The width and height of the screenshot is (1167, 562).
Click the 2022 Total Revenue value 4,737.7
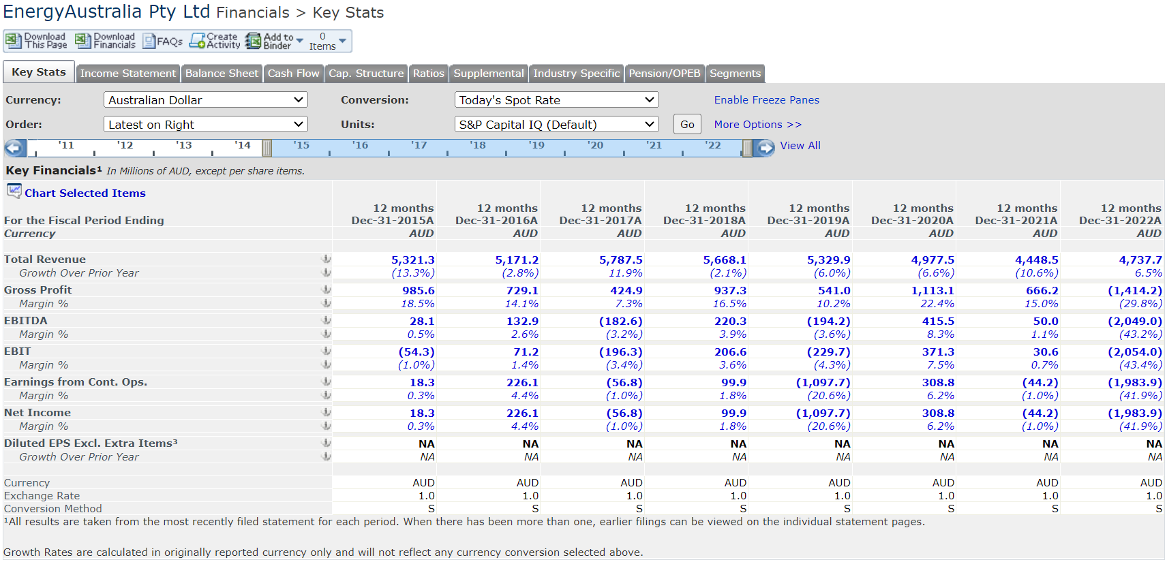tap(1140, 260)
